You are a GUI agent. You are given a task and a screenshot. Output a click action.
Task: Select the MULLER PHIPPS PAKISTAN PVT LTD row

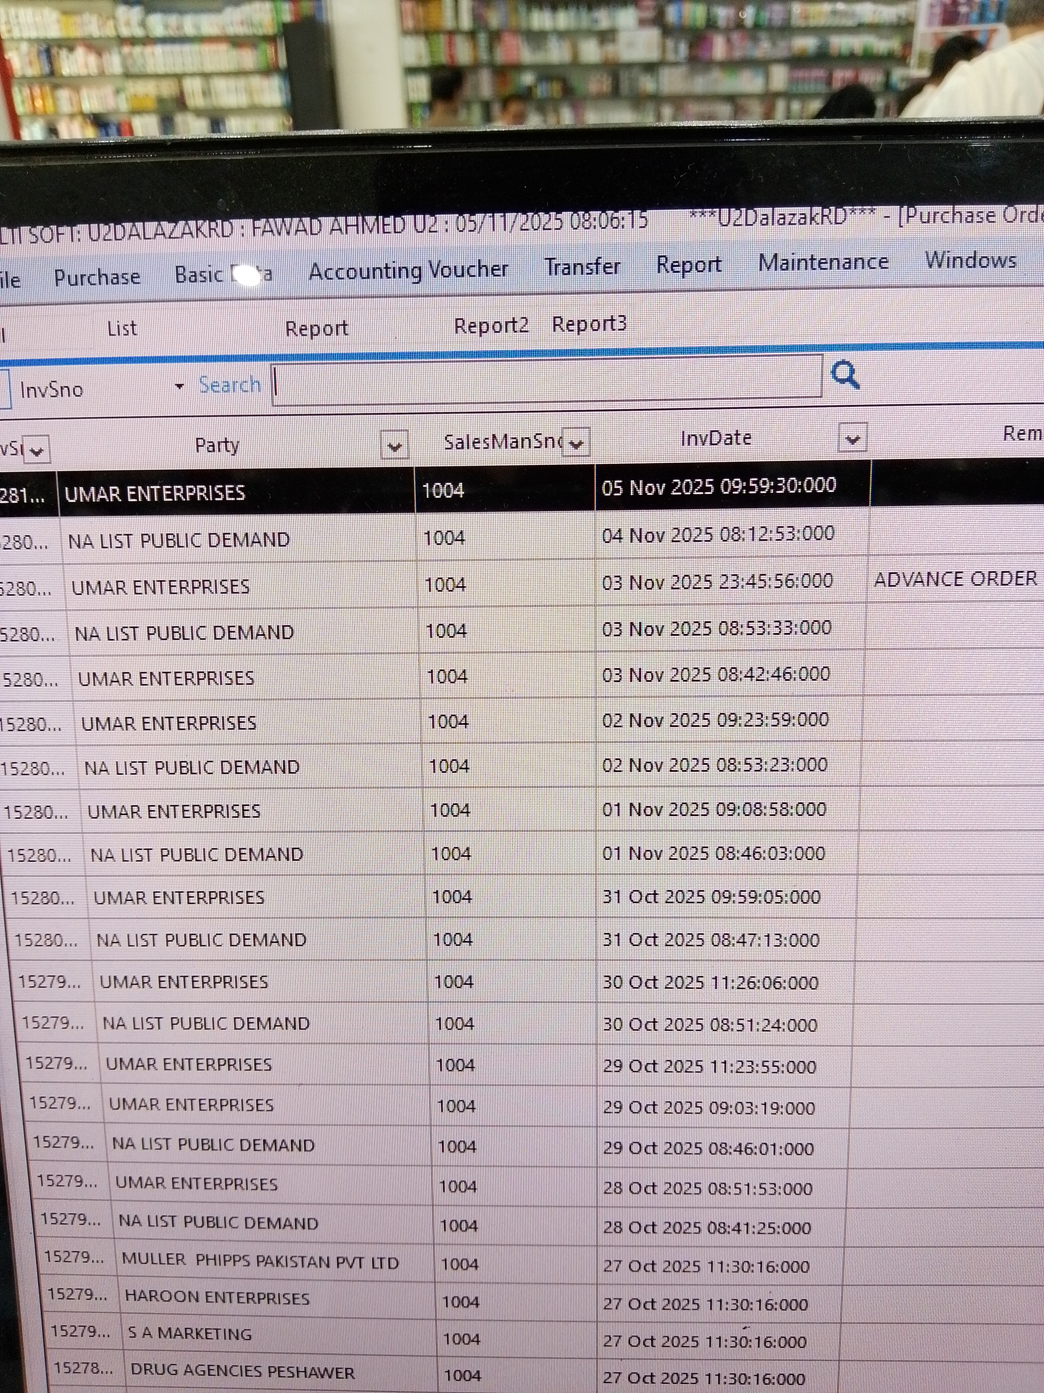[x=260, y=1261]
